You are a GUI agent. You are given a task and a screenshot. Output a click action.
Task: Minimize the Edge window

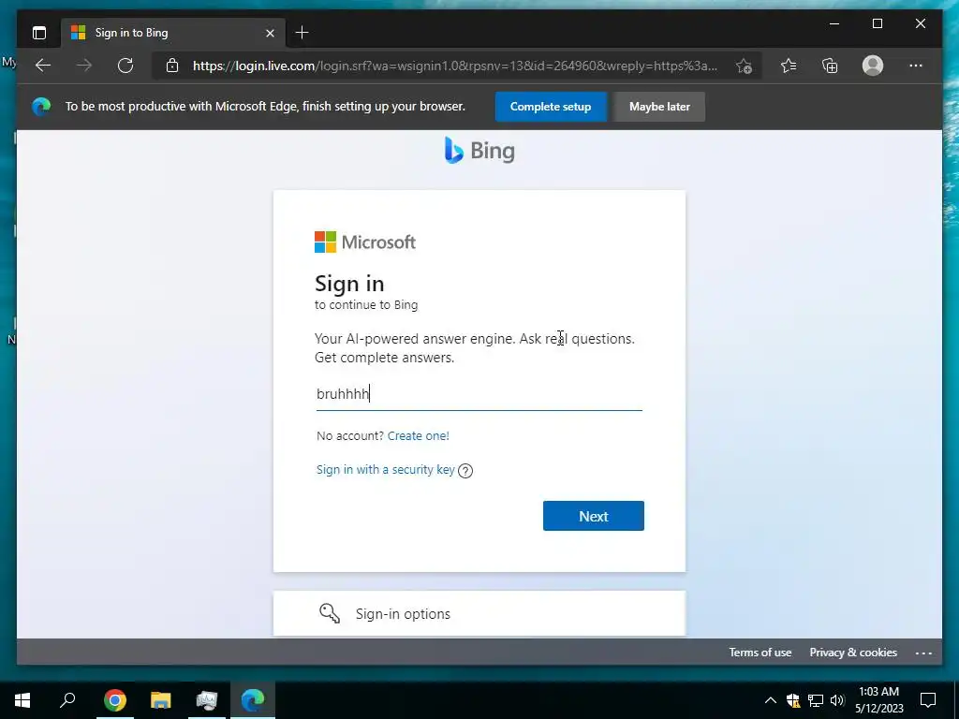pos(834,23)
